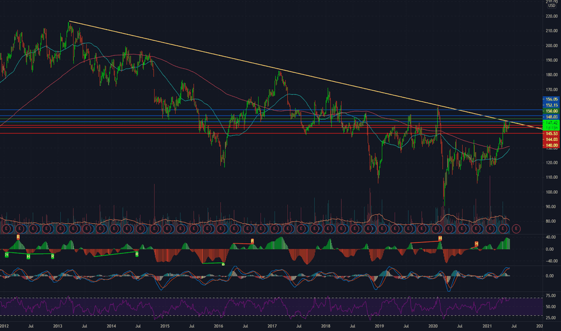Click the -40.00 oscillator scale label
The image size is (561, 331).
pyautogui.click(x=550, y=261)
